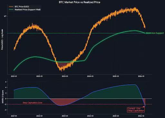Click the green Realized Price legend line sample
The image size is (165, 118).
pyautogui.click(x=11, y=10)
